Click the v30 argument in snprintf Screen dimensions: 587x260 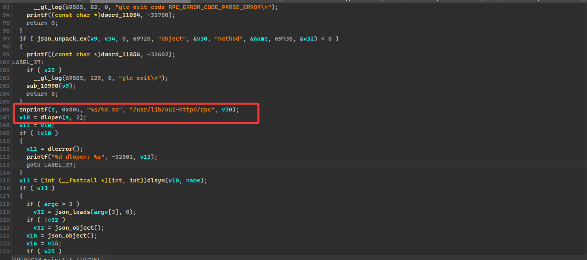click(x=227, y=110)
